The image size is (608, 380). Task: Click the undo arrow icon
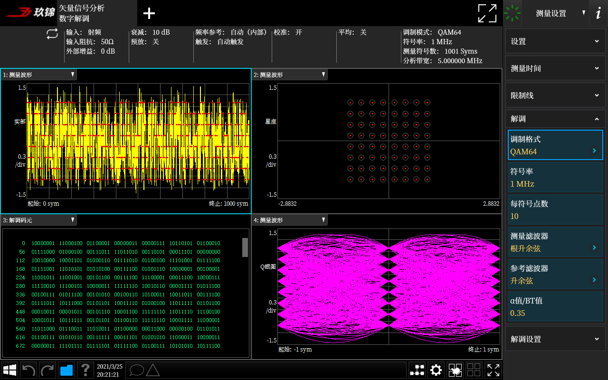(x=29, y=370)
